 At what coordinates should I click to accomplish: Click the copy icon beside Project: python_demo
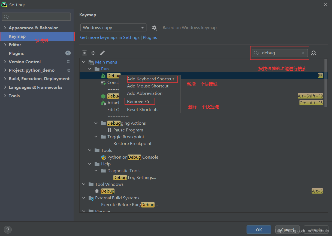pyautogui.click(x=68, y=70)
